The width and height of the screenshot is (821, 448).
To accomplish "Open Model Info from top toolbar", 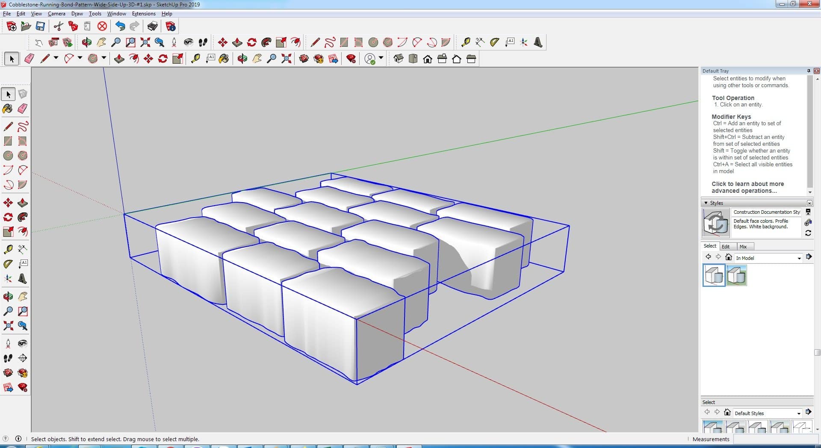I will click(171, 27).
